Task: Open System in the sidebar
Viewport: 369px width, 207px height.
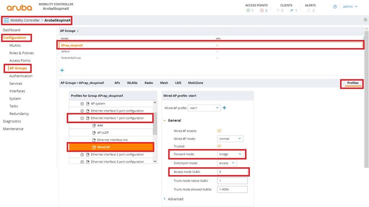Action: (x=15, y=99)
